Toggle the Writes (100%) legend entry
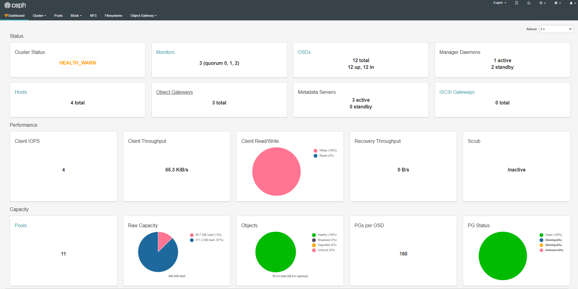 [x=325, y=150]
